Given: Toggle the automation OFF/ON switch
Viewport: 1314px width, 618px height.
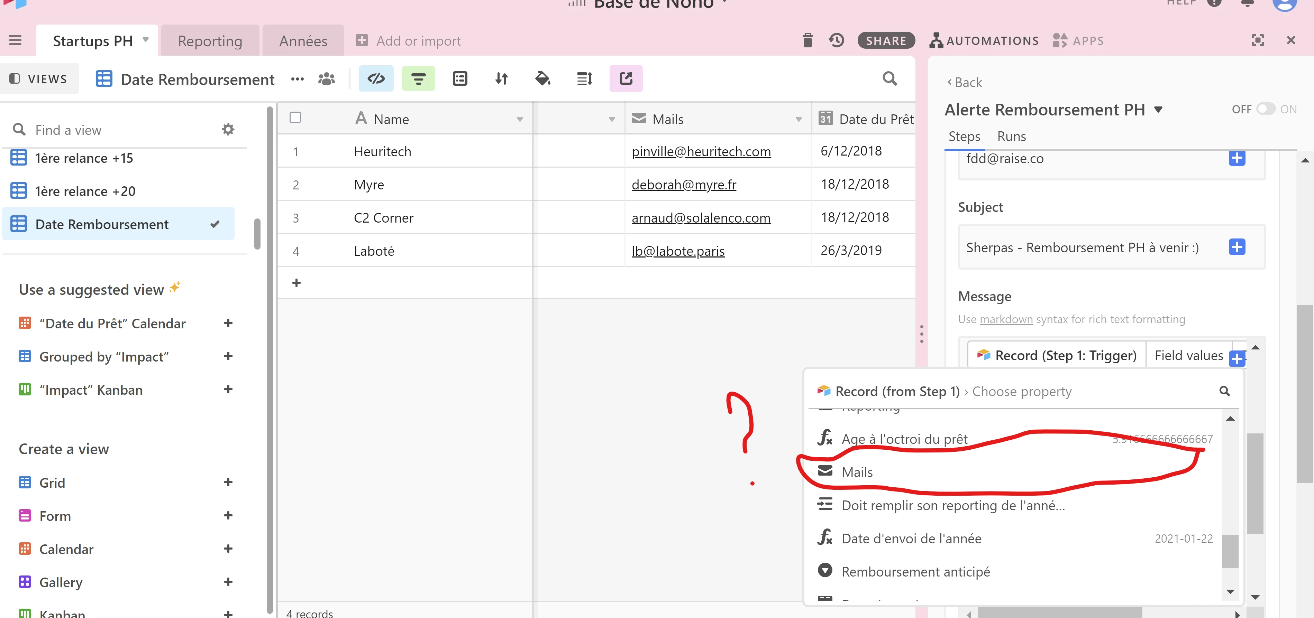Looking at the screenshot, I should tap(1266, 109).
